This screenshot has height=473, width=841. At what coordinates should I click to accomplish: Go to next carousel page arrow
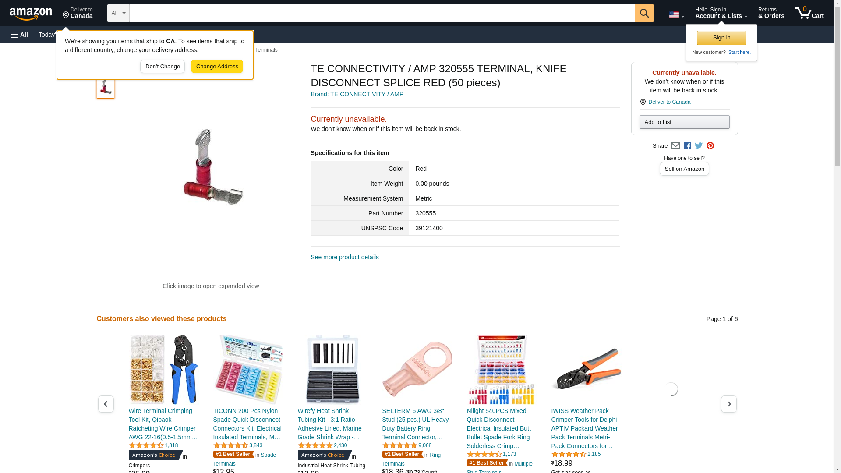pos(728,404)
